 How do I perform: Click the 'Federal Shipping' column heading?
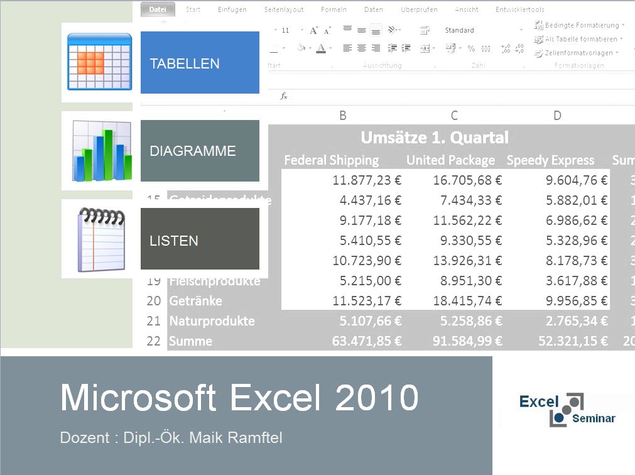click(x=331, y=160)
